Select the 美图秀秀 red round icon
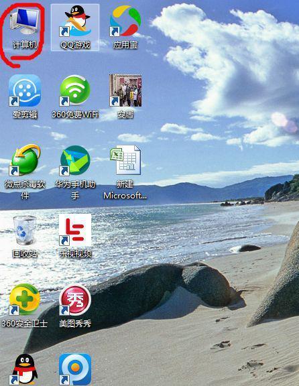This screenshot has height=386, width=299. 75,300
